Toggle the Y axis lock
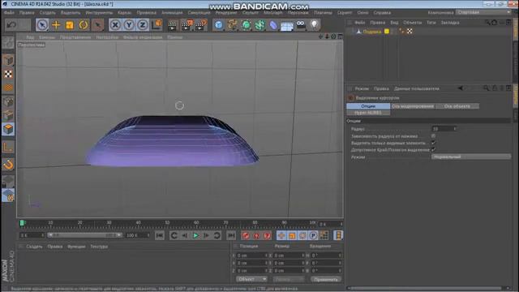The image size is (519, 292). [x=129, y=25]
